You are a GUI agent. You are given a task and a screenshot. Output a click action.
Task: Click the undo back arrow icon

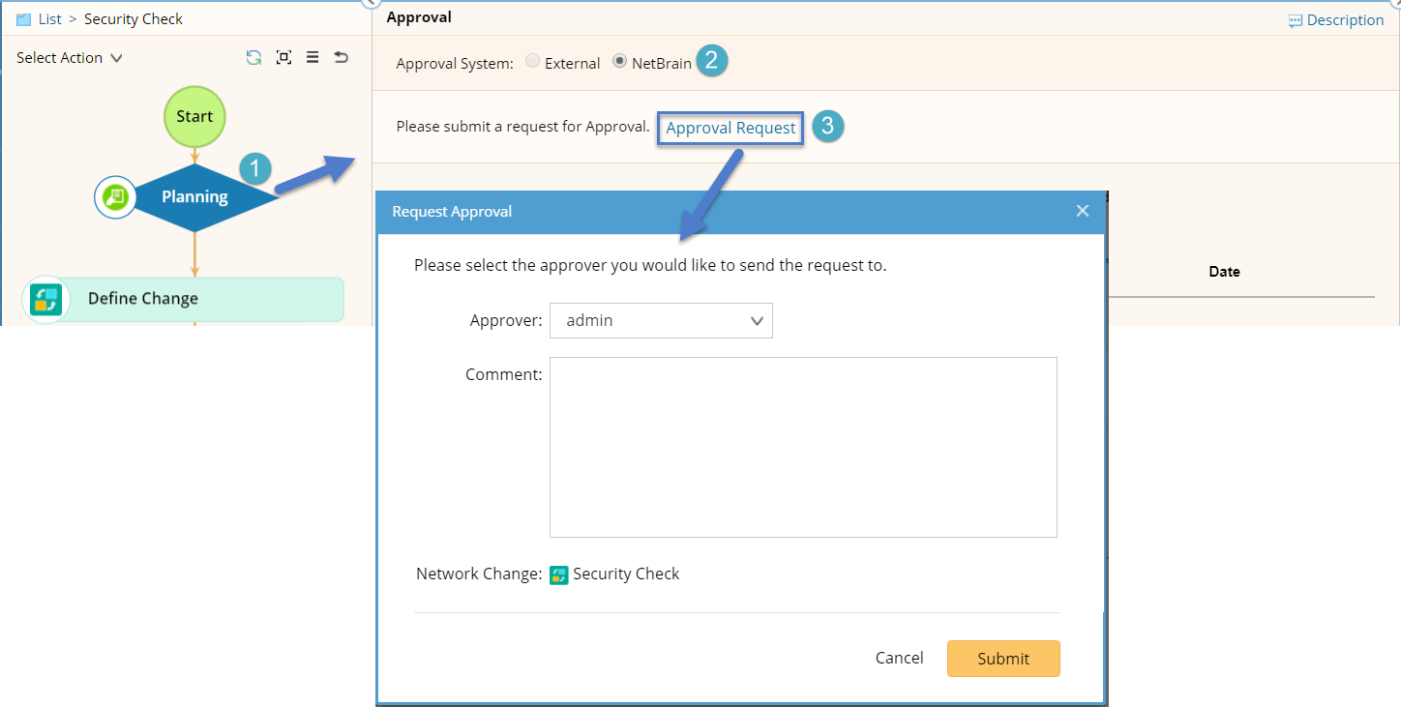pos(341,58)
